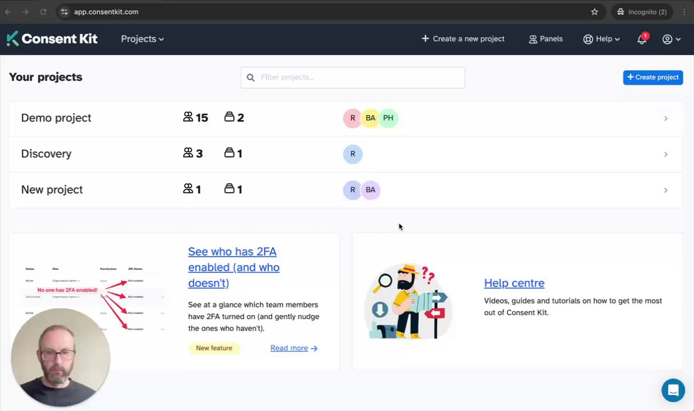Reload the page with browser refresh
Viewport: 694px width, 411px height.
[43, 11]
